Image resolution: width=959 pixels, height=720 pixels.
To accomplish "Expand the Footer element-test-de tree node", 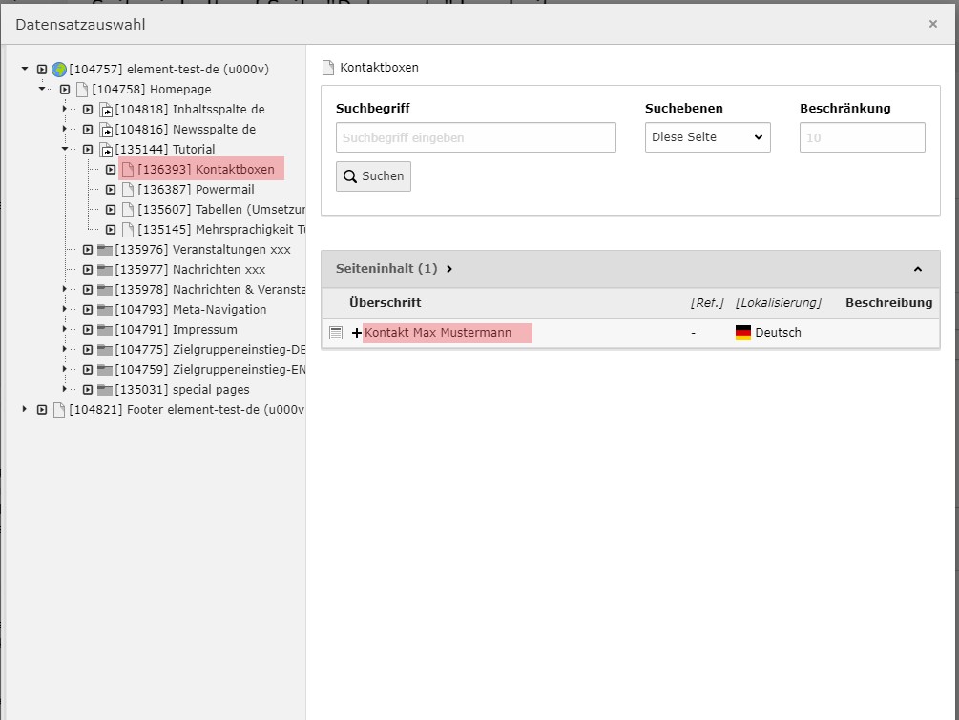I will [25, 410].
